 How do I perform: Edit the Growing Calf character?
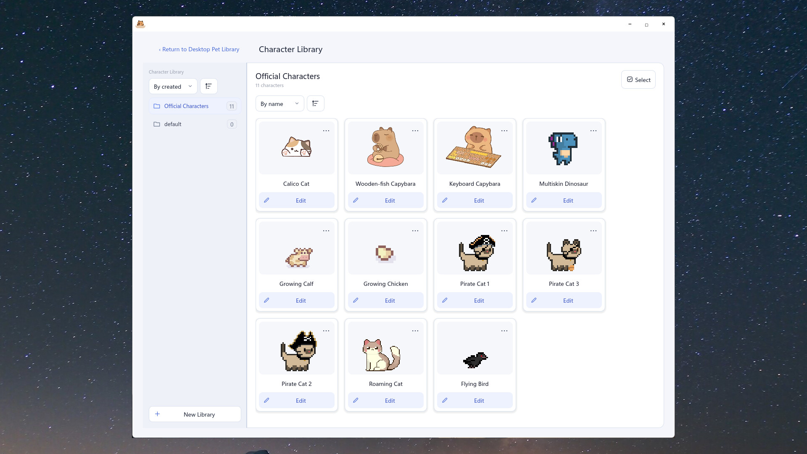[296, 301]
